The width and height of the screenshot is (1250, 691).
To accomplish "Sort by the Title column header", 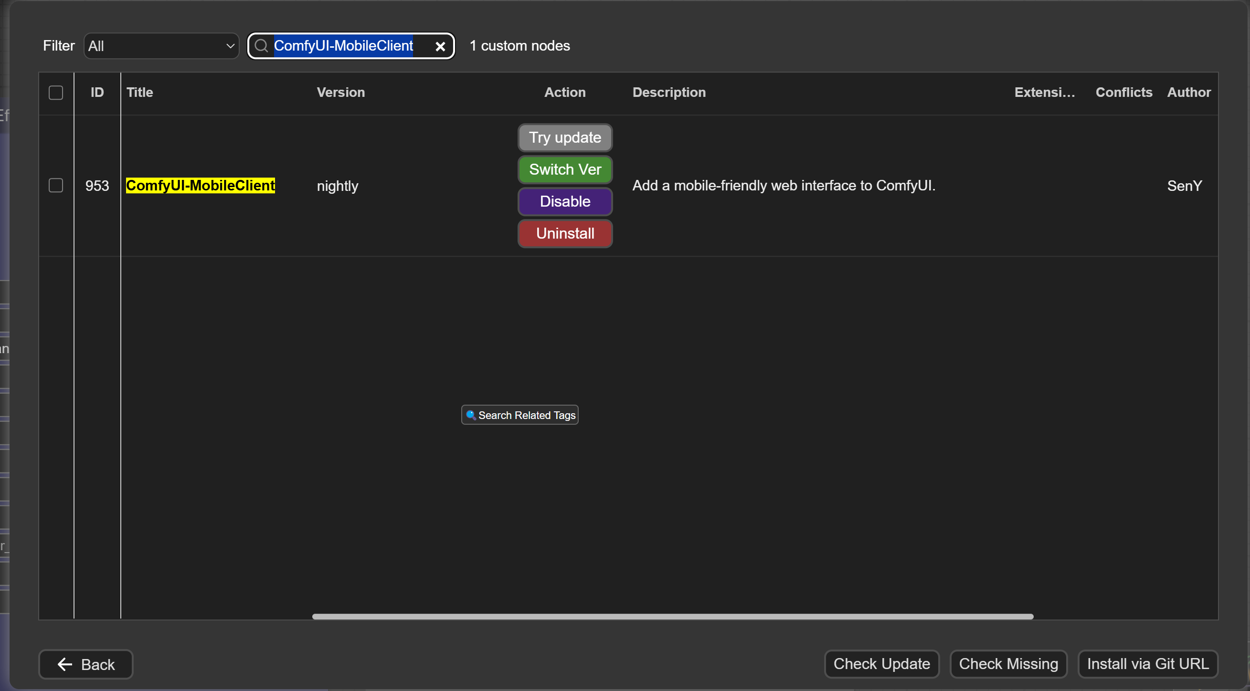I will (x=140, y=92).
